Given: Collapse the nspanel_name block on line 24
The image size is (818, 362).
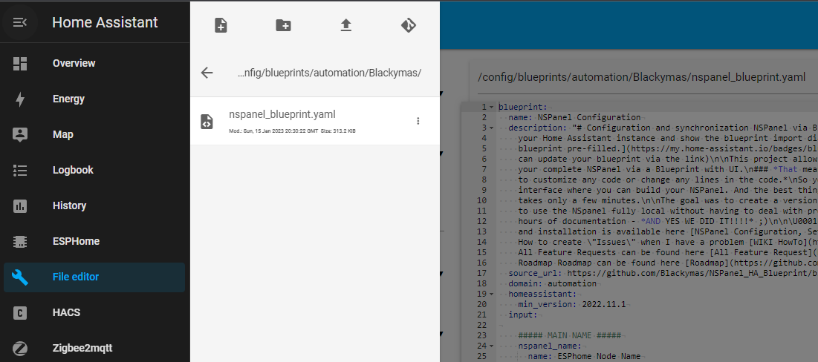Looking at the screenshot, I should click(491, 346).
